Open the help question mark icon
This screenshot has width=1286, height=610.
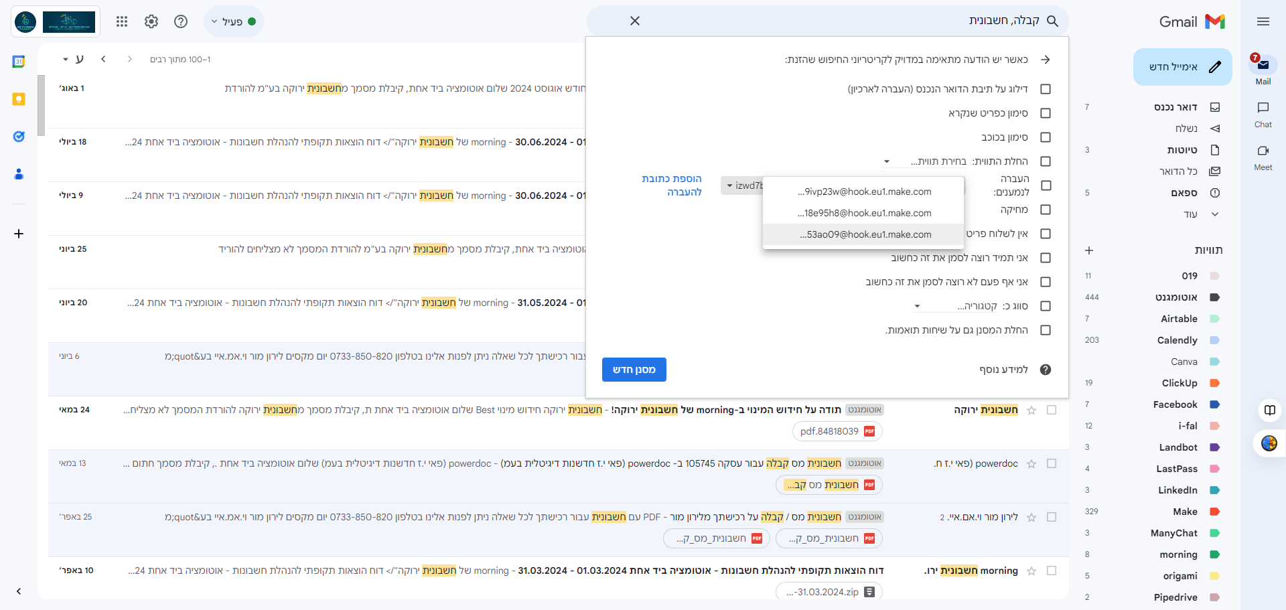tap(181, 21)
